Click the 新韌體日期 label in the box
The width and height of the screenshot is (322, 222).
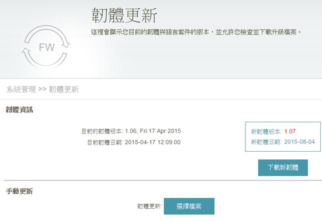[x=266, y=142]
